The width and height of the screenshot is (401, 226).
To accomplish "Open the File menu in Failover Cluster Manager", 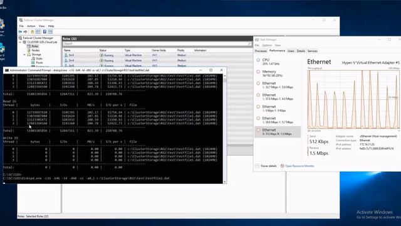I will click(x=21, y=26).
